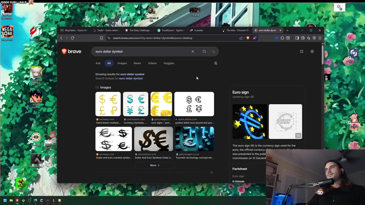This screenshot has width=365, height=205.
Task: Go back with the browser back arrow
Action: pos(61,38)
